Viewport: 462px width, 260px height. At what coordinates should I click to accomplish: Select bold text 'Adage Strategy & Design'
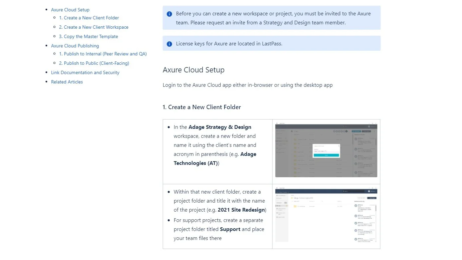pyautogui.click(x=220, y=127)
